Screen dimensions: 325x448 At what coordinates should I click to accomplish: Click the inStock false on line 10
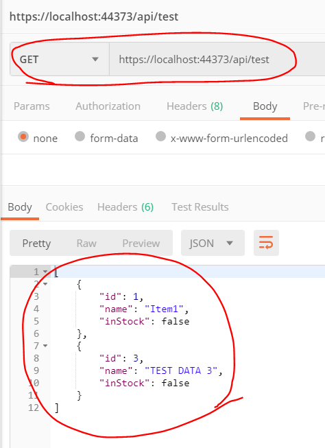144,383
